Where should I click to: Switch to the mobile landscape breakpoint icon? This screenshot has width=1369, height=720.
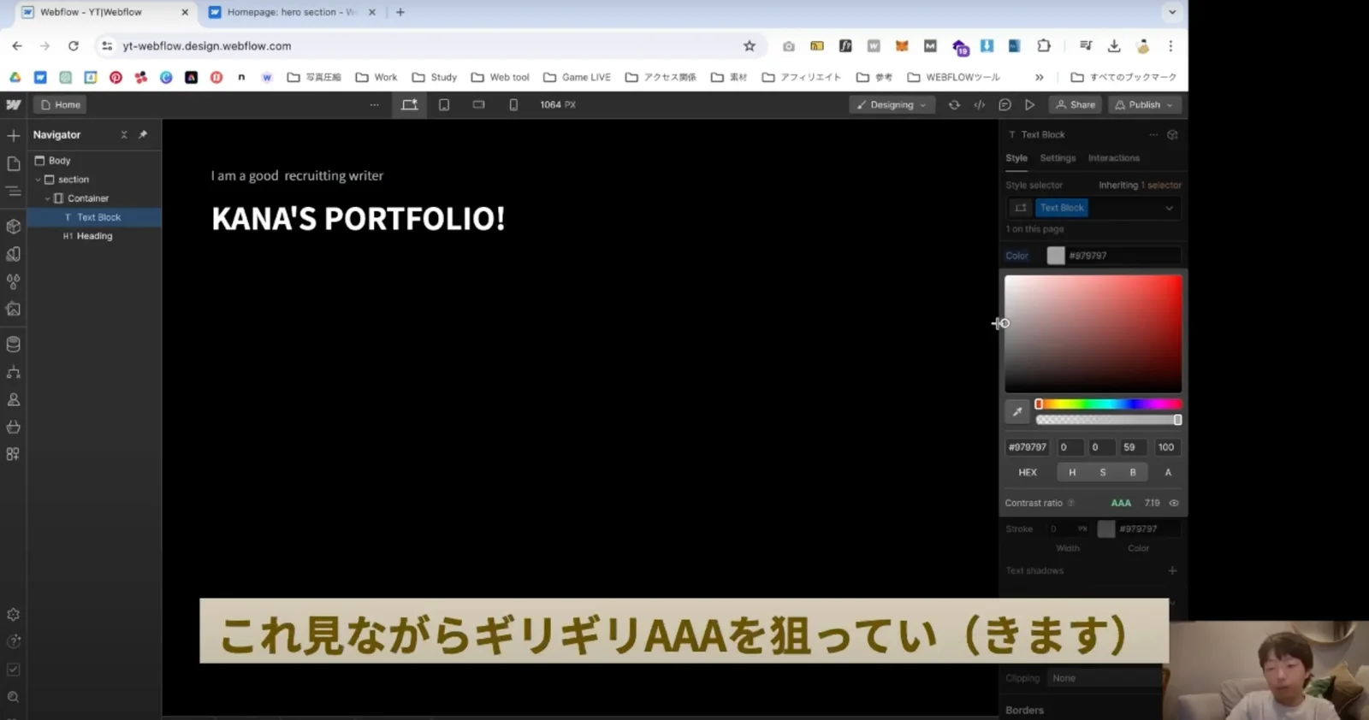(478, 104)
